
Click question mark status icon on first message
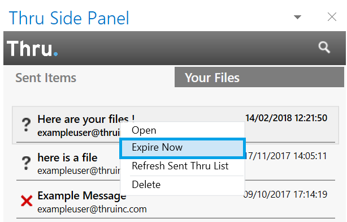tap(26, 125)
